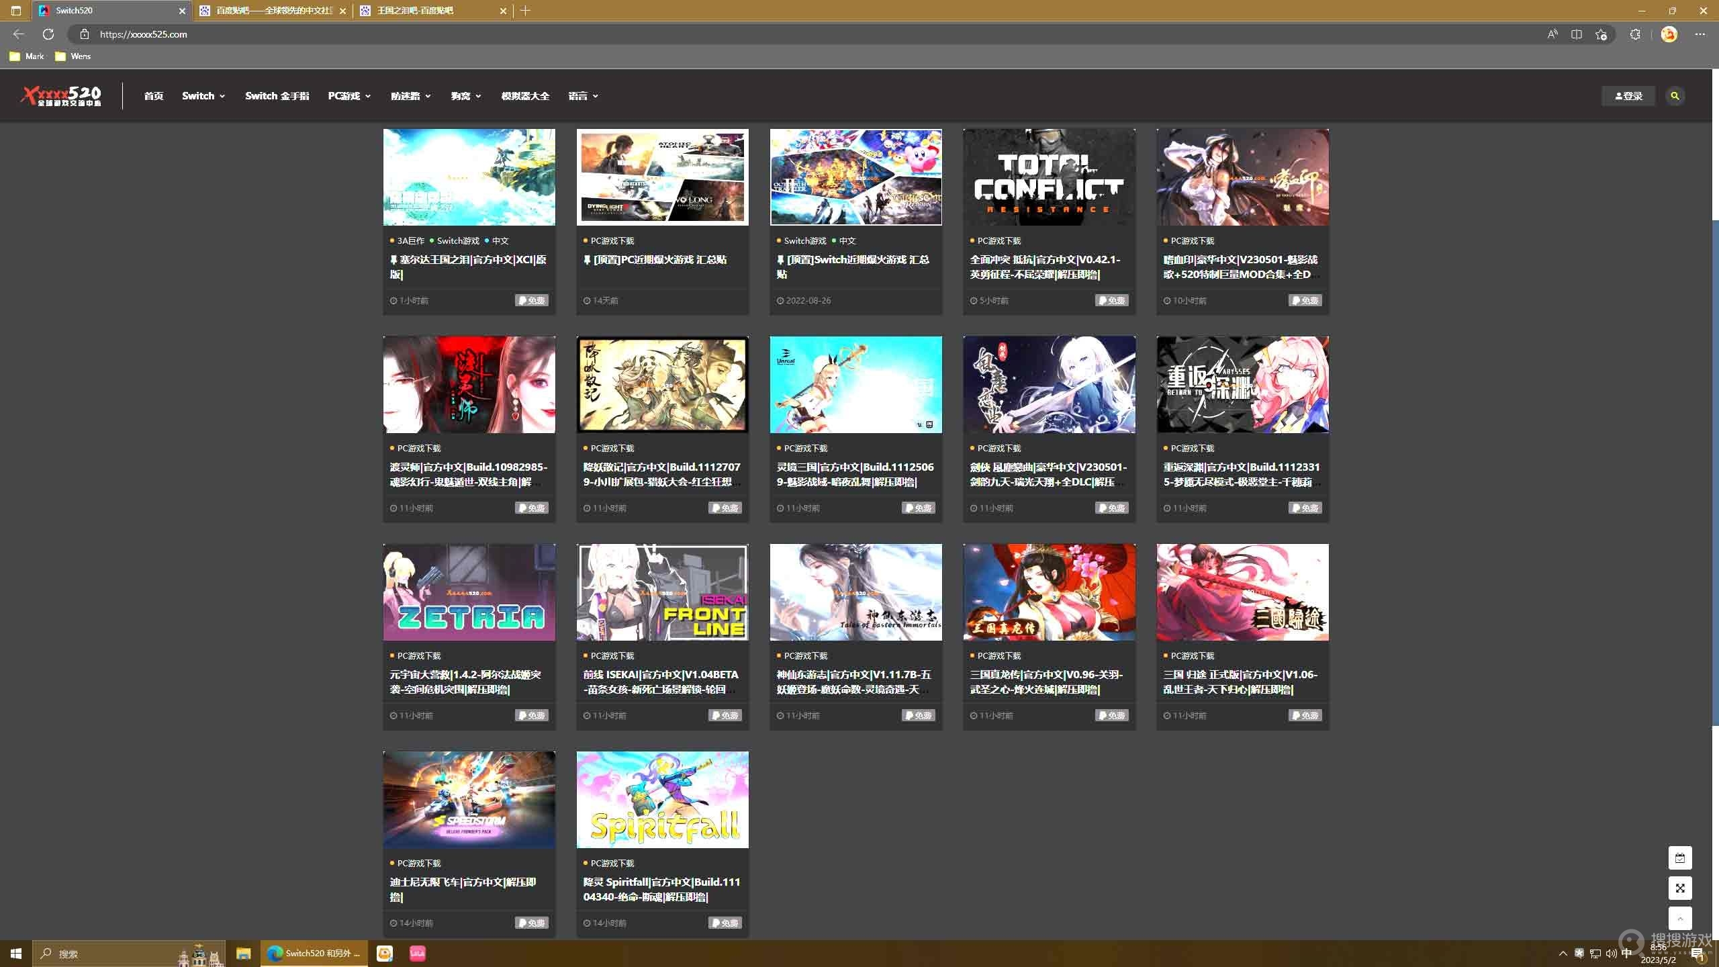Expand the PC游戏 dropdown menu
This screenshot has height=967, width=1719.
[x=349, y=96]
